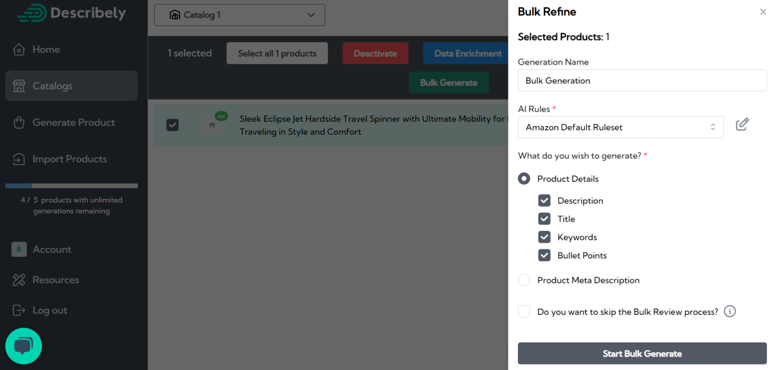The width and height of the screenshot is (771, 370).
Task: Uncheck the Keywords checkbox
Action: [x=544, y=237]
